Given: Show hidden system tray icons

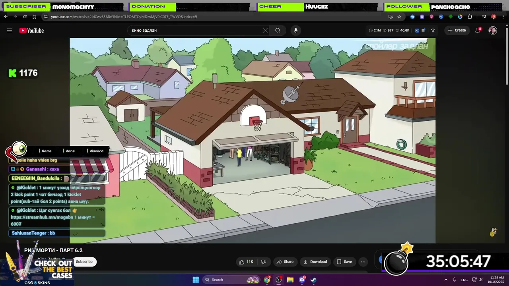Looking at the screenshot, I should click(445, 280).
